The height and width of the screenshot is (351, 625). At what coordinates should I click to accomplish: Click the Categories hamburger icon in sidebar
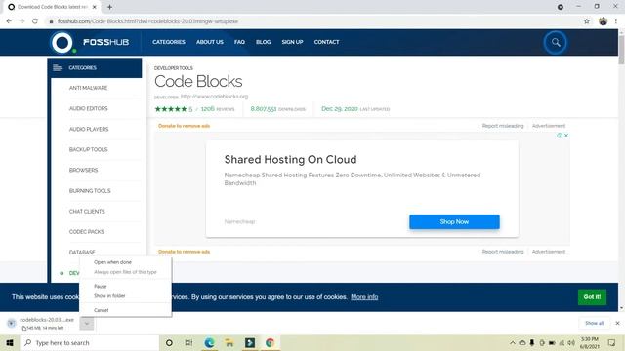[58, 67]
